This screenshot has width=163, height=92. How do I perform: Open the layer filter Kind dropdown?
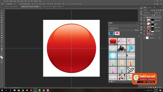point(147,10)
